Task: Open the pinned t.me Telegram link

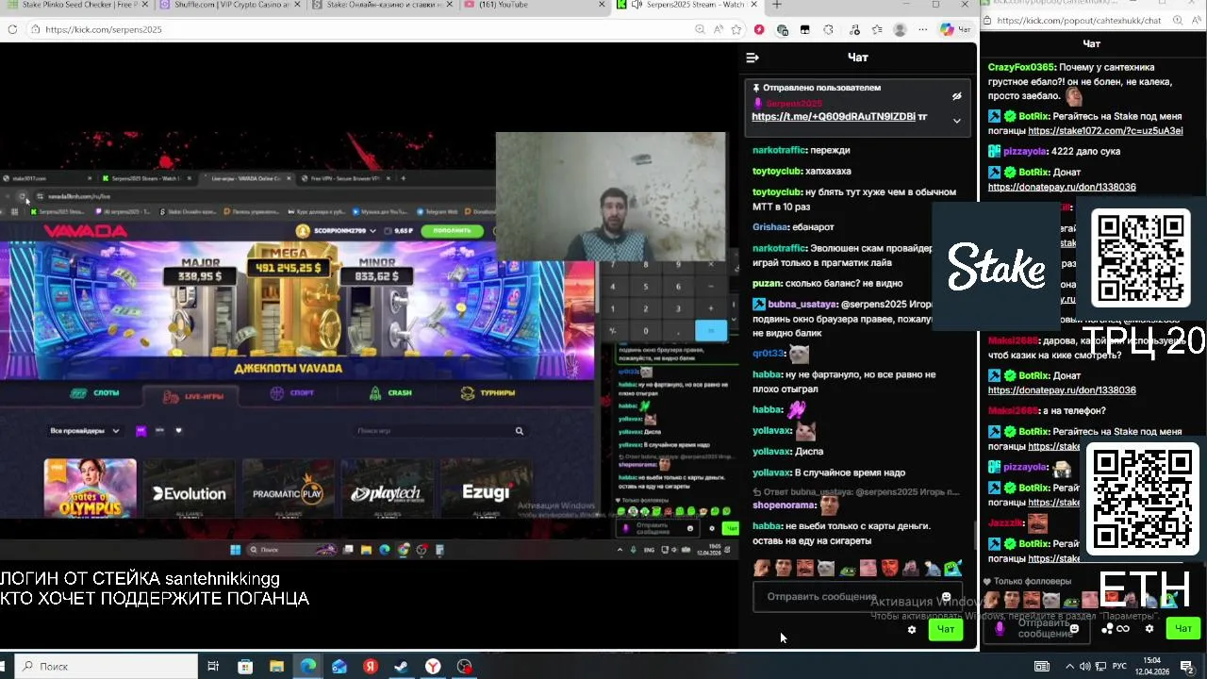Action: pyautogui.click(x=834, y=117)
